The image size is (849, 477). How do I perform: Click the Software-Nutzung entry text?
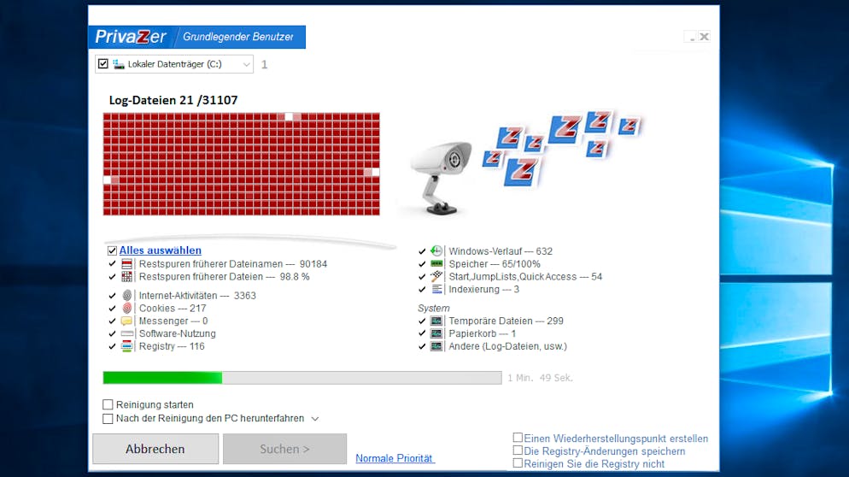(177, 333)
